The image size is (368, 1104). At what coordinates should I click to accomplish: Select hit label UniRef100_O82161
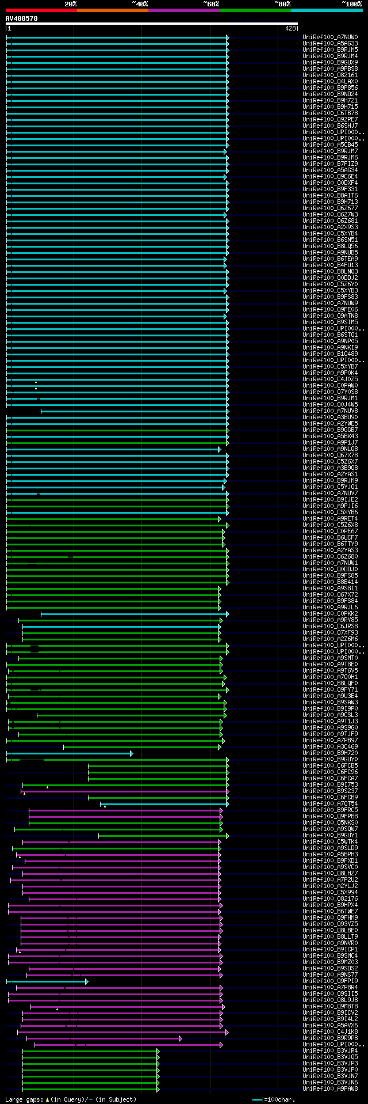click(330, 75)
